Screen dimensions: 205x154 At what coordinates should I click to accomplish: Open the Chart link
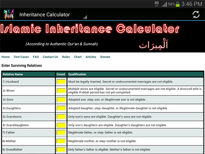pyautogui.click(x=78, y=57)
